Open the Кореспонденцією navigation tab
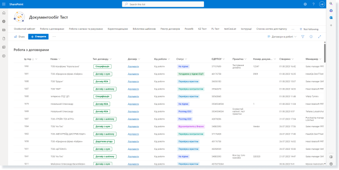This screenshot has width=339, height=170. tap(118, 29)
